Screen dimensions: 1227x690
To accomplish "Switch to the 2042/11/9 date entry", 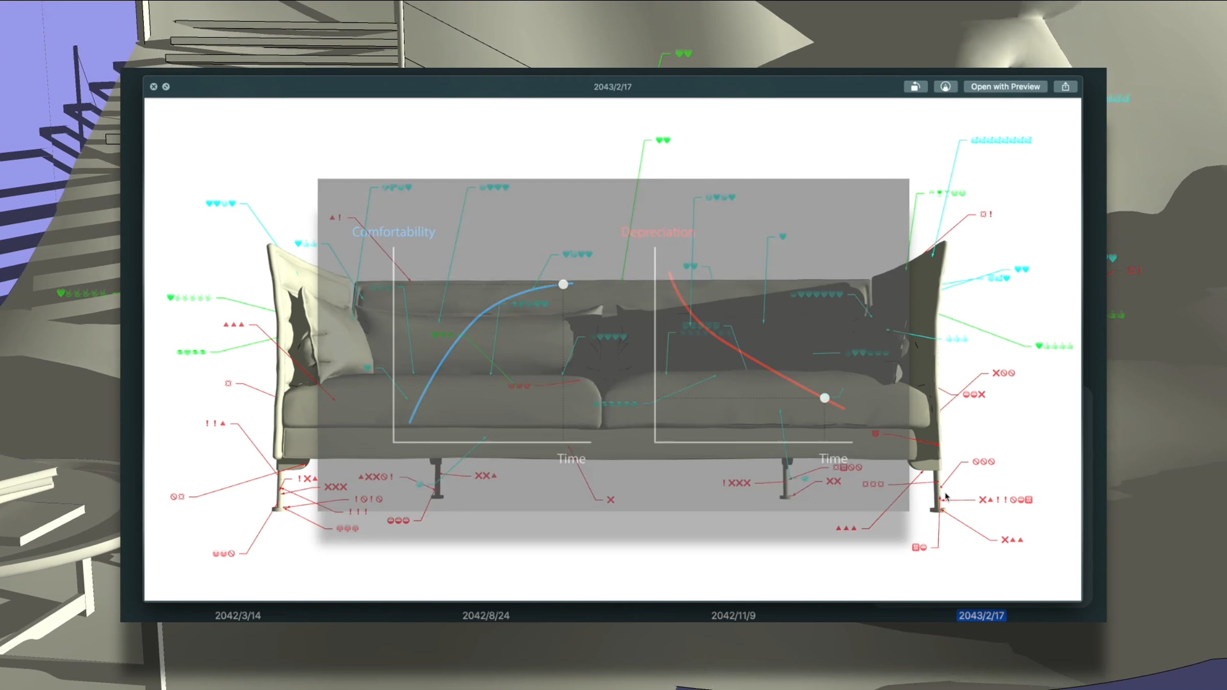I will coord(733,615).
